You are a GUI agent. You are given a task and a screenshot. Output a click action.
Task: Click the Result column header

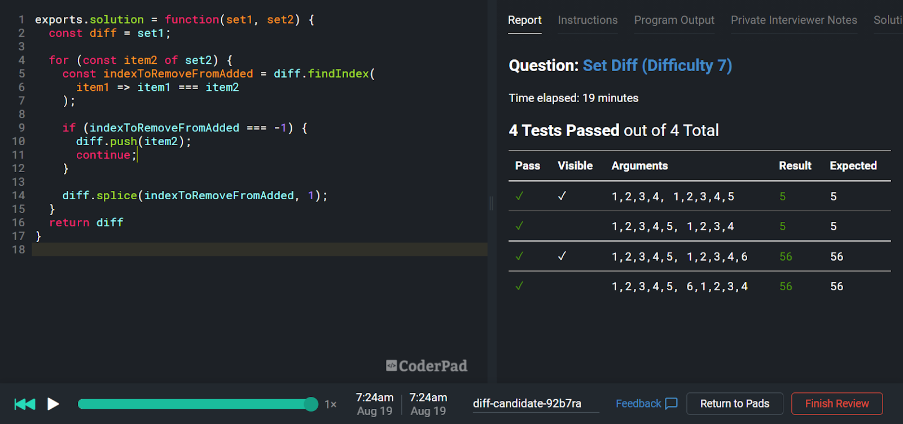[795, 166]
